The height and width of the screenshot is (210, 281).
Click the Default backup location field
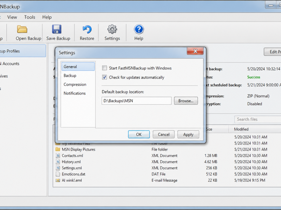coord(137,101)
